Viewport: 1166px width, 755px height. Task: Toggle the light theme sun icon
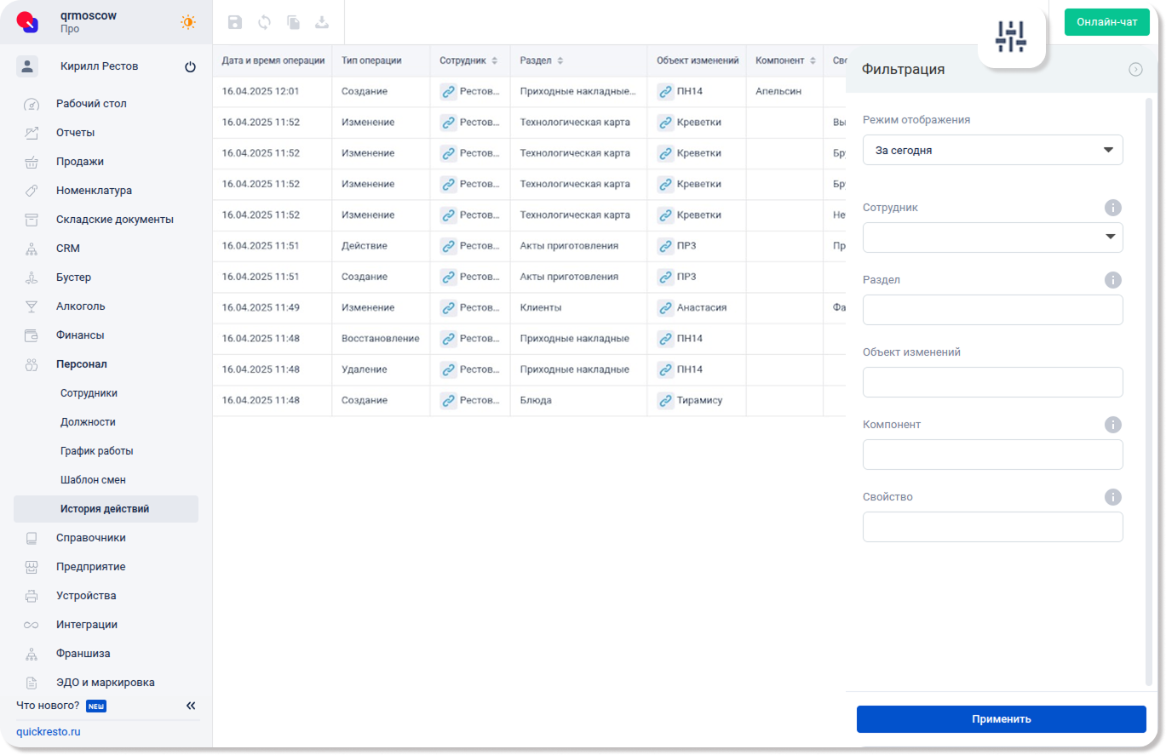187,22
